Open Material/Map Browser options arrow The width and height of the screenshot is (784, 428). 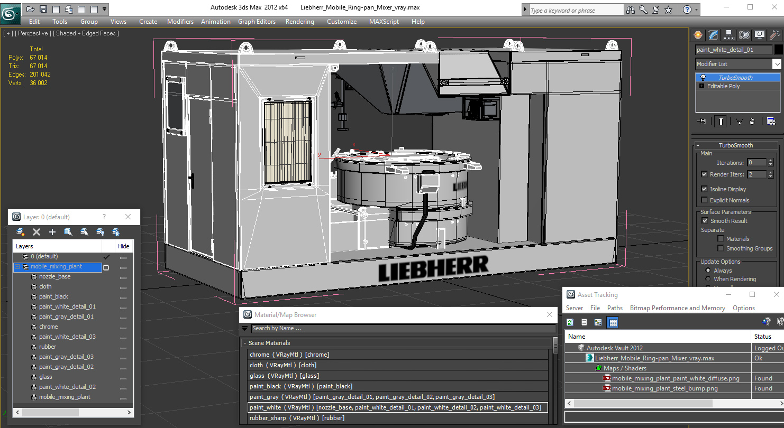(244, 329)
